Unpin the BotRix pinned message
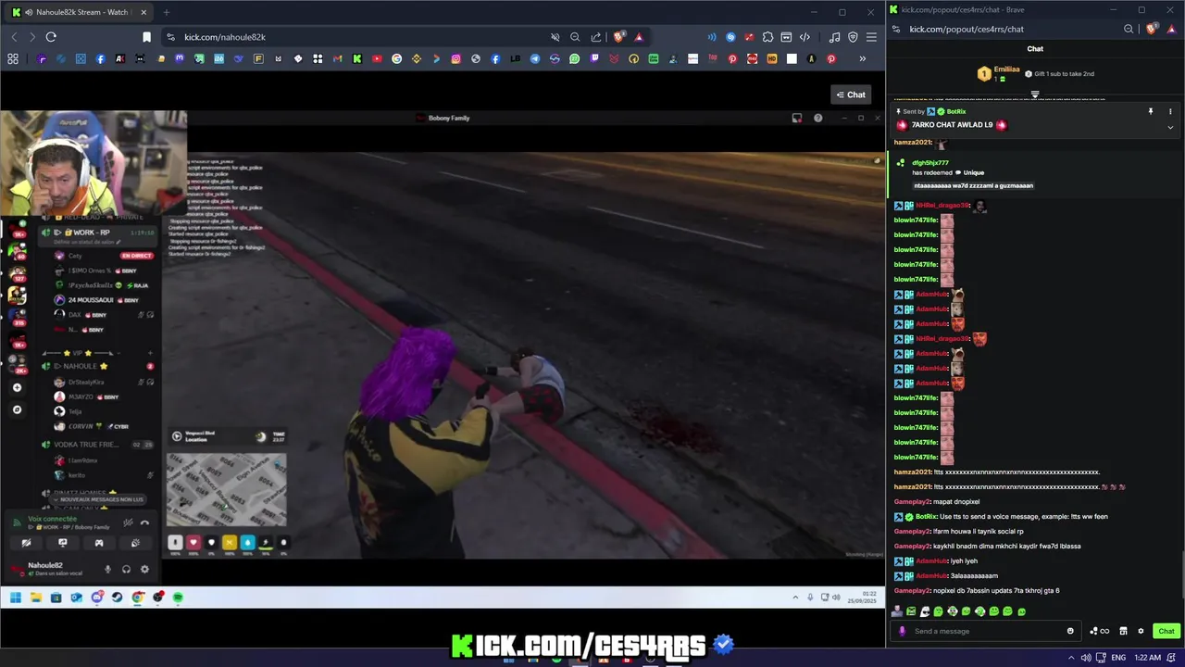1185x667 pixels. pyautogui.click(x=1151, y=111)
